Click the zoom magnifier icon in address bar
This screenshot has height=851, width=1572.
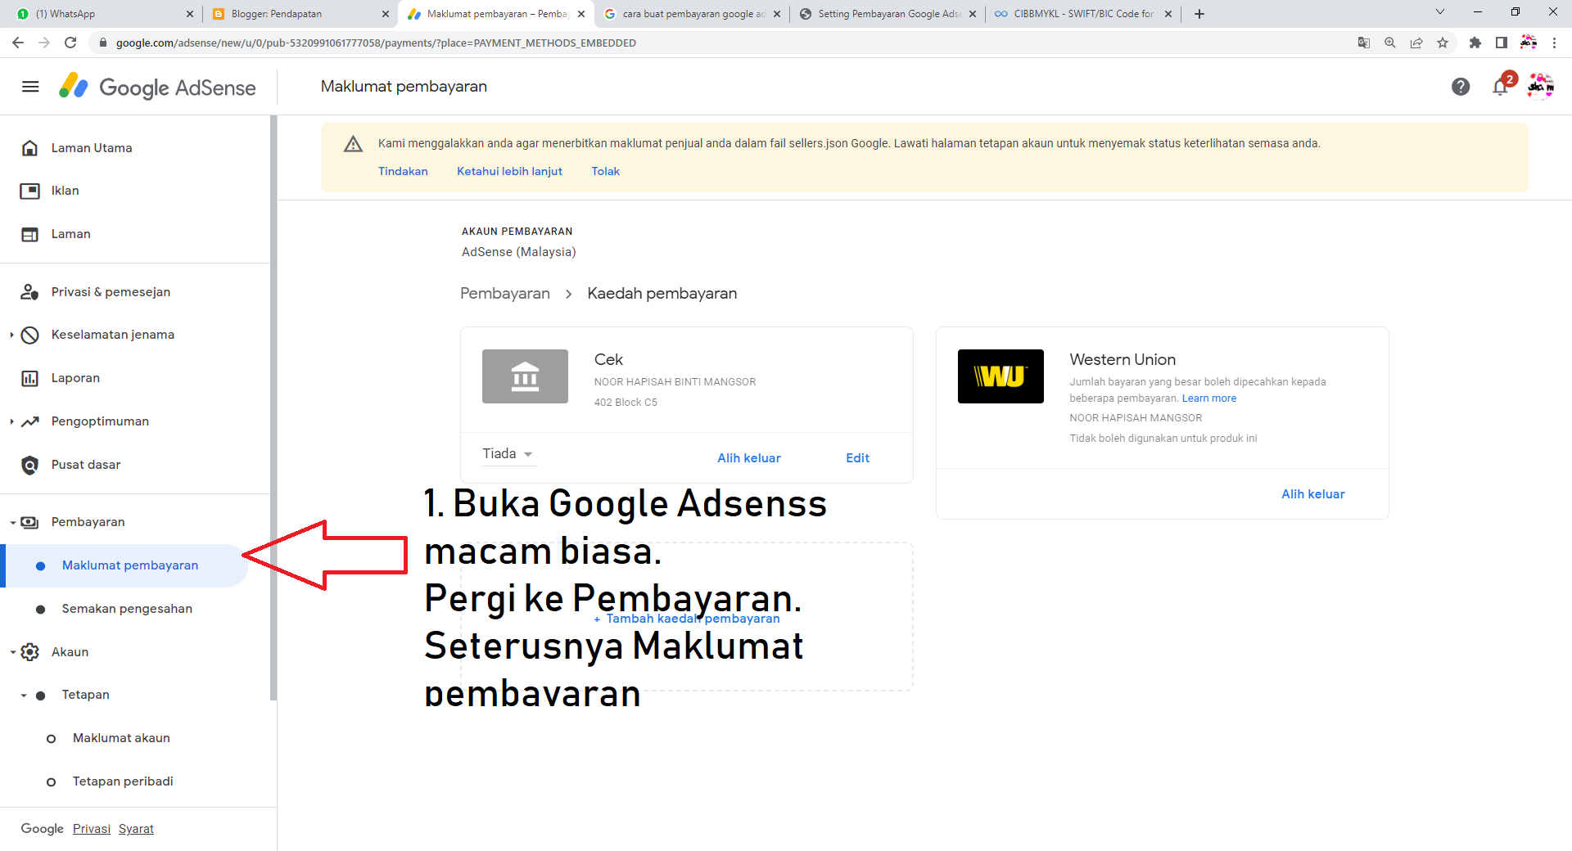(x=1390, y=43)
